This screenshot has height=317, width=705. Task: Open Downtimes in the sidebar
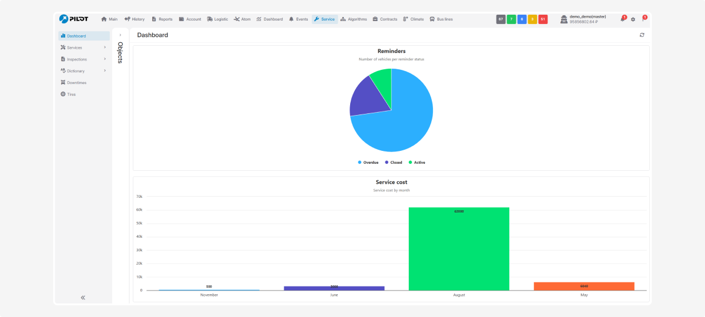pyautogui.click(x=76, y=83)
